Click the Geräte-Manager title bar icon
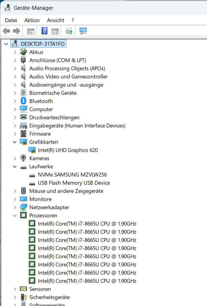 tap(7, 8)
